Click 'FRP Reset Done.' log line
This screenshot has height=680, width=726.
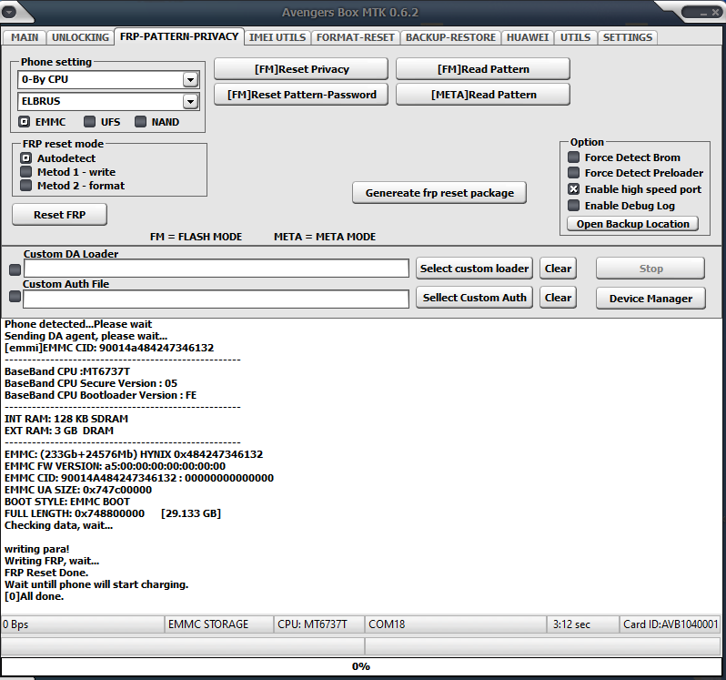[46, 573]
